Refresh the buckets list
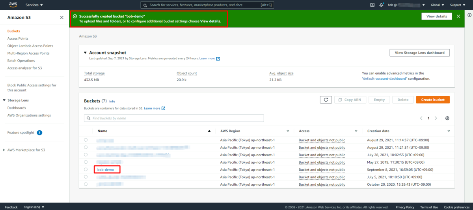This screenshot has width=473, height=210. click(x=326, y=100)
